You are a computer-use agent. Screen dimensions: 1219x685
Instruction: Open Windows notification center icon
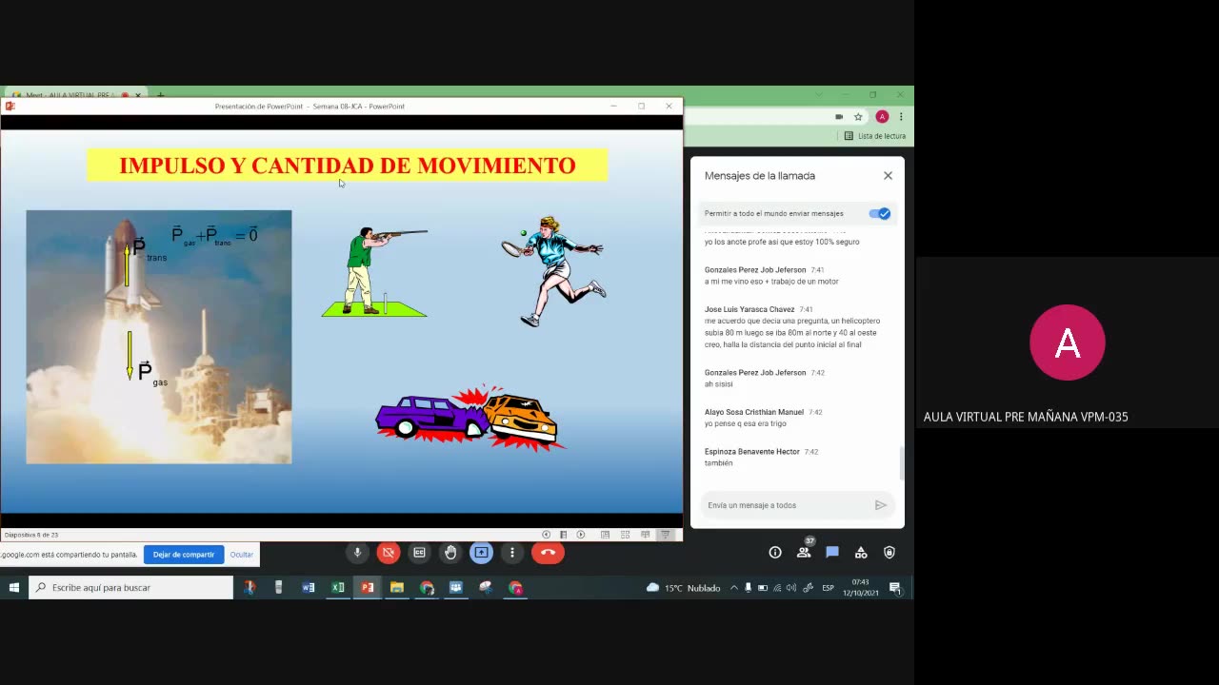click(895, 588)
